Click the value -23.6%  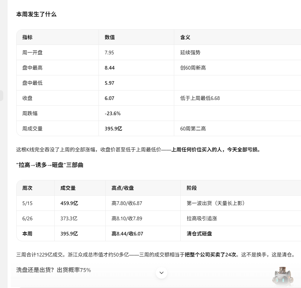point(113,113)
